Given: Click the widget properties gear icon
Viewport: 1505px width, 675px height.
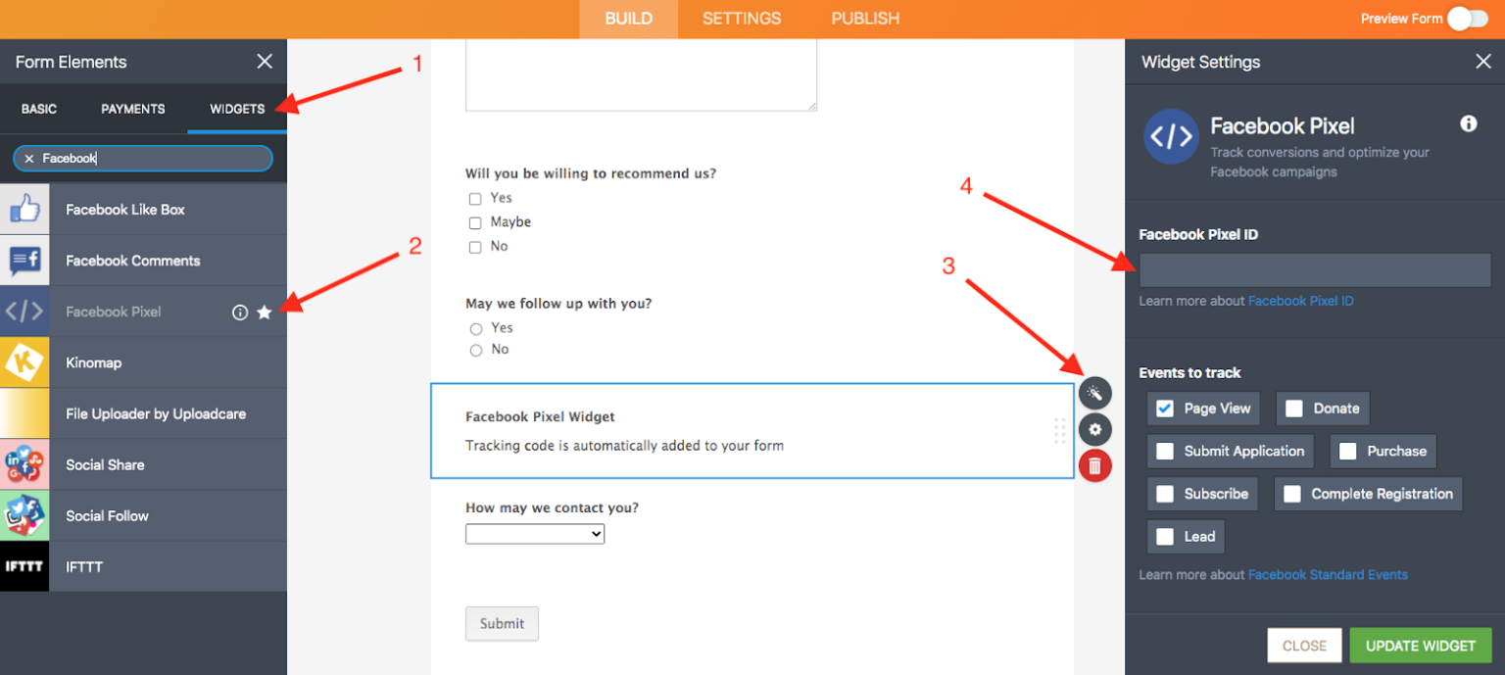Looking at the screenshot, I should click(x=1094, y=429).
